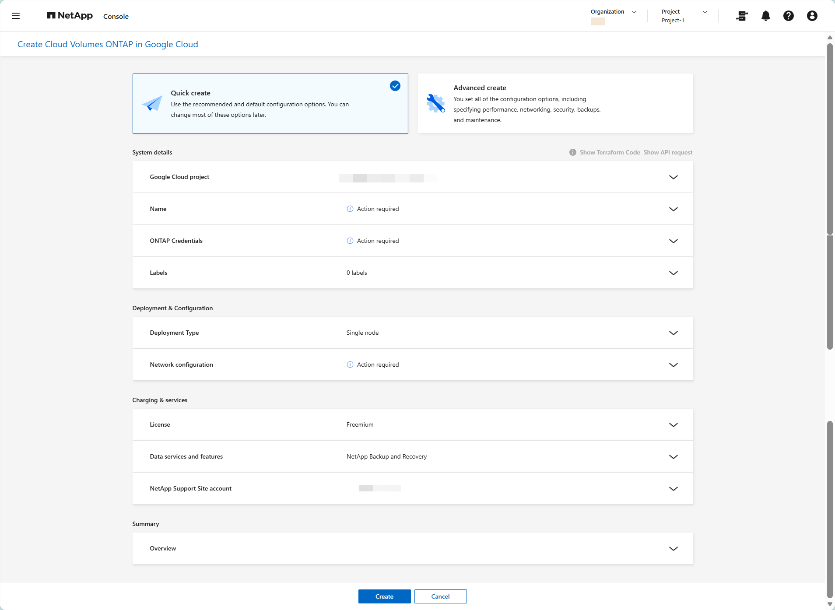Image resolution: width=835 pixels, height=610 pixels.
Task: Expand the ONTAP Credentials row chevron
Action: [x=673, y=241]
